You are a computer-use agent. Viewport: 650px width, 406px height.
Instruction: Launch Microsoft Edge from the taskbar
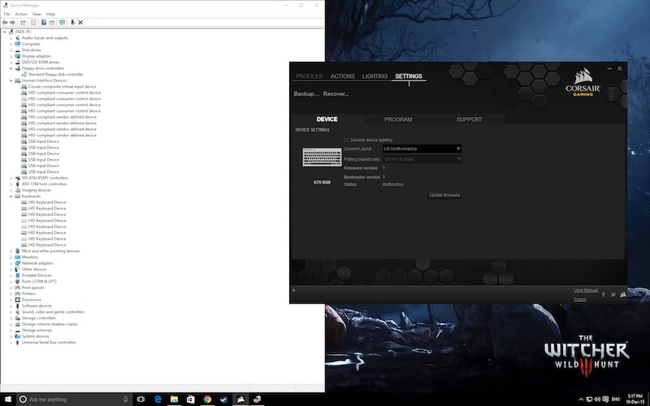158,400
